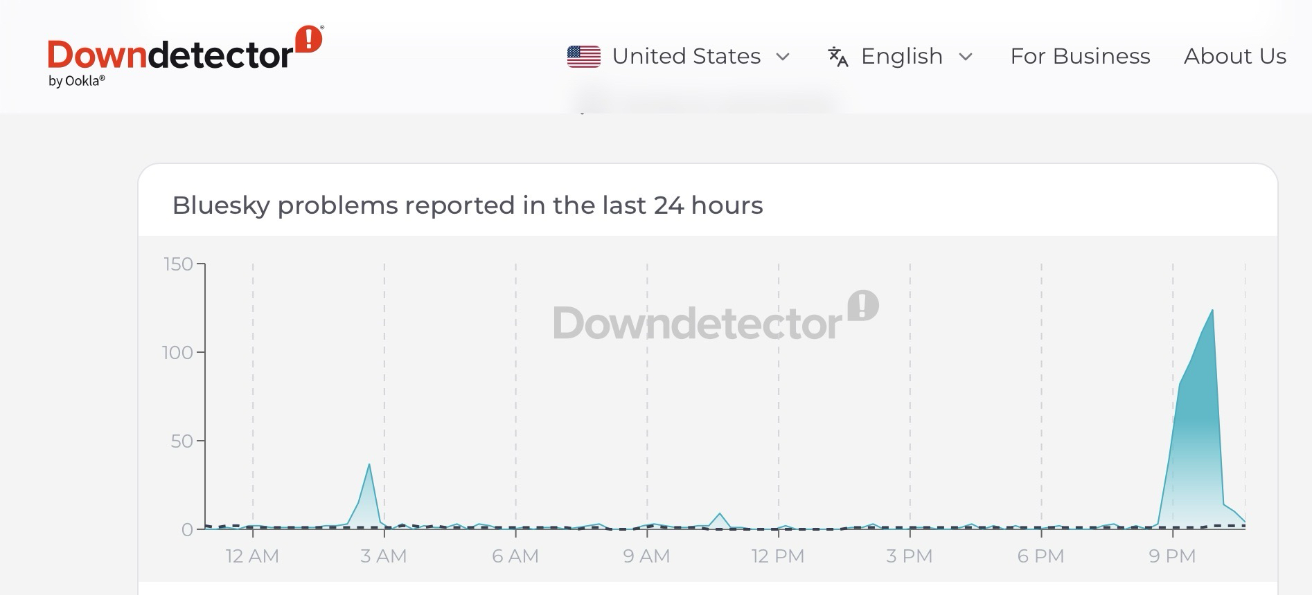Click the 150 y-axis label
This screenshot has width=1312, height=595.
(178, 264)
